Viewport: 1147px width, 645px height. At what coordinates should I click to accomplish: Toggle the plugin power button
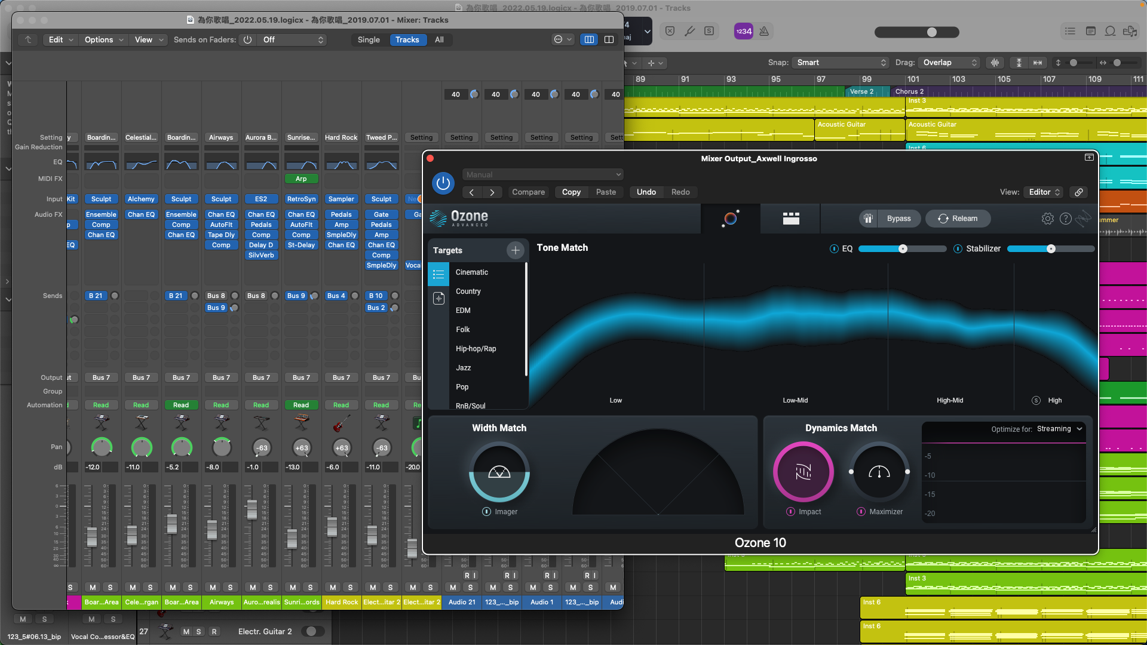(x=443, y=183)
